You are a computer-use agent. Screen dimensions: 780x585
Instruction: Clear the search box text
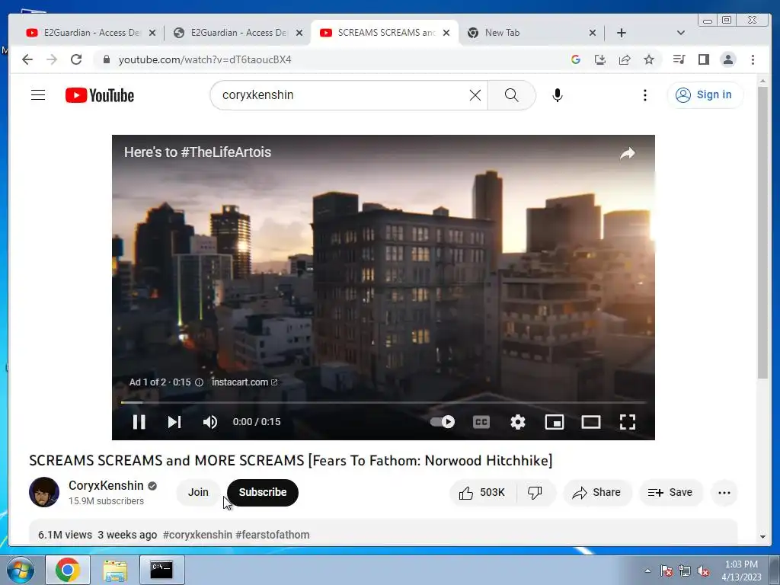coord(475,95)
